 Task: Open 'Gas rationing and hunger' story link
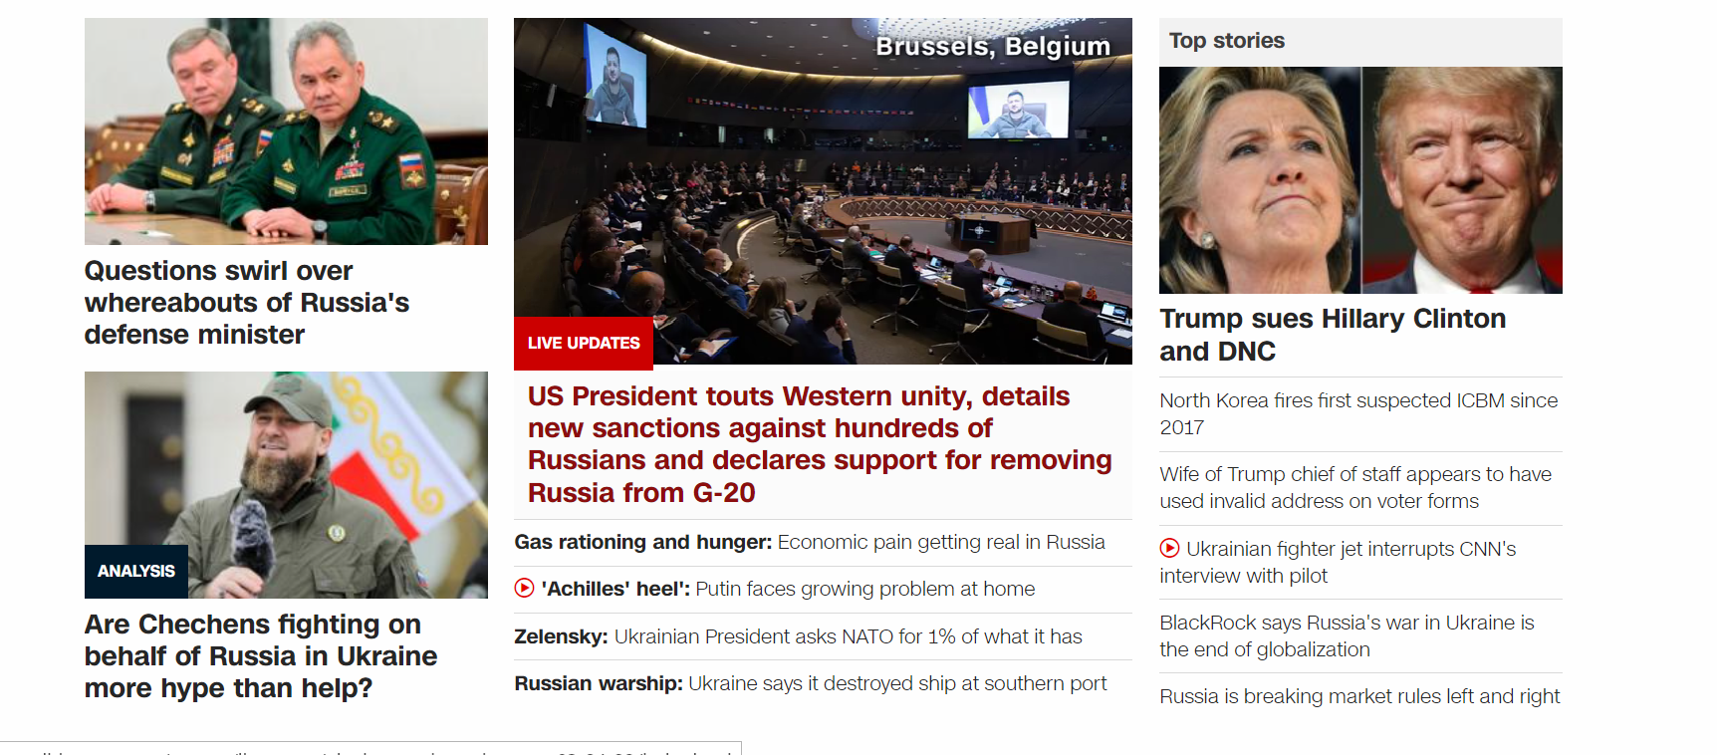pyautogui.click(x=810, y=542)
